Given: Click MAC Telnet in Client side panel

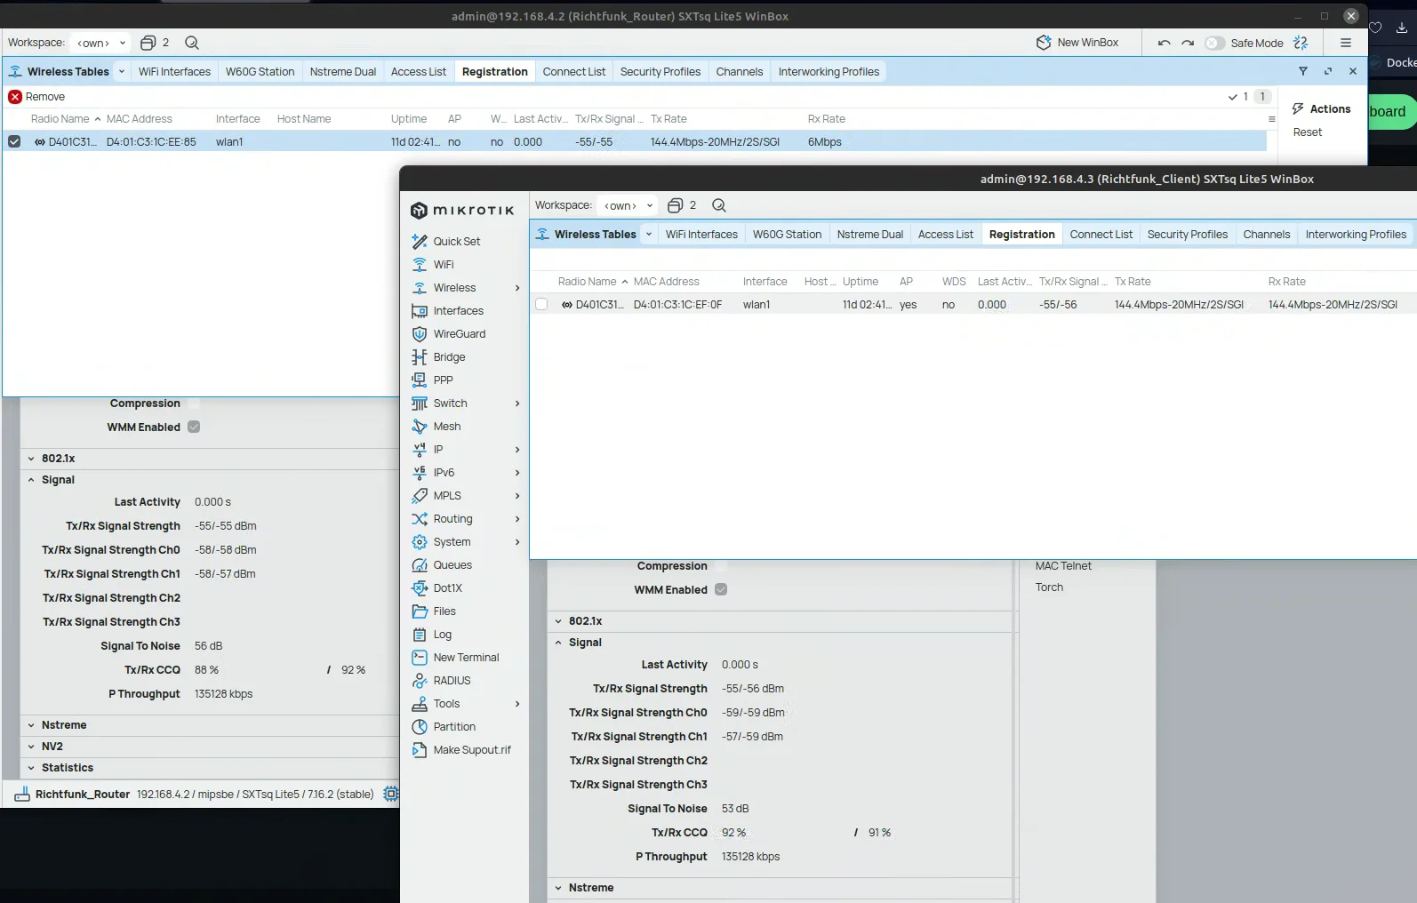Looking at the screenshot, I should [x=1063, y=565].
